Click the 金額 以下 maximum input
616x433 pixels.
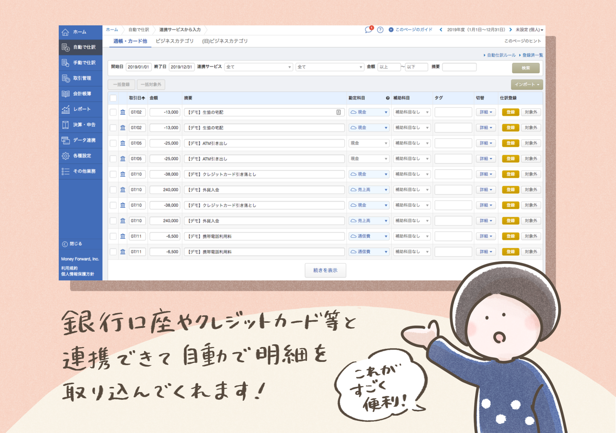tap(416, 67)
